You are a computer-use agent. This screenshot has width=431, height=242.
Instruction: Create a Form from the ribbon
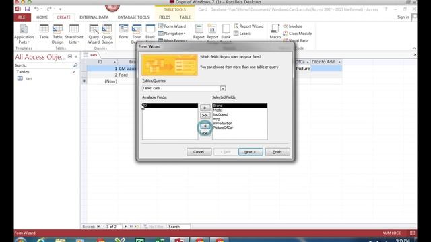tap(123, 32)
